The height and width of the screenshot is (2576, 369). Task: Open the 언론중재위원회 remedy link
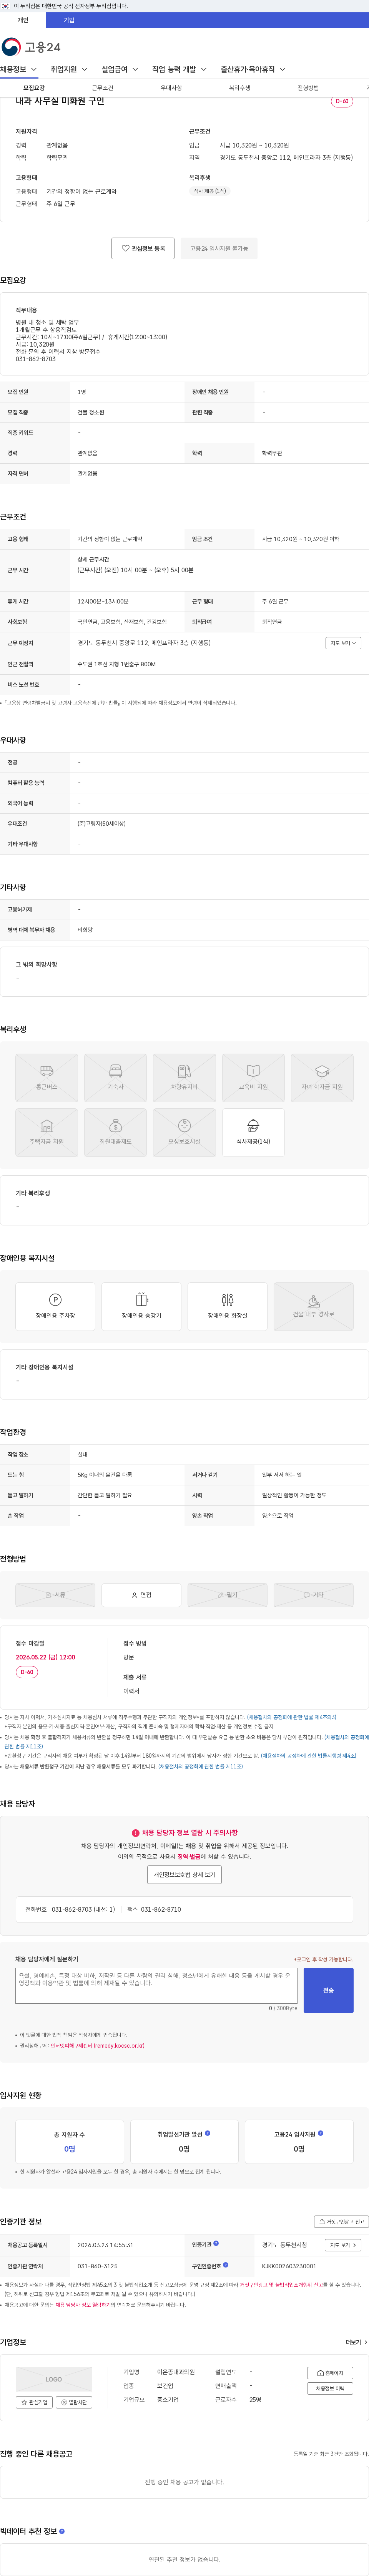(x=98, y=2046)
